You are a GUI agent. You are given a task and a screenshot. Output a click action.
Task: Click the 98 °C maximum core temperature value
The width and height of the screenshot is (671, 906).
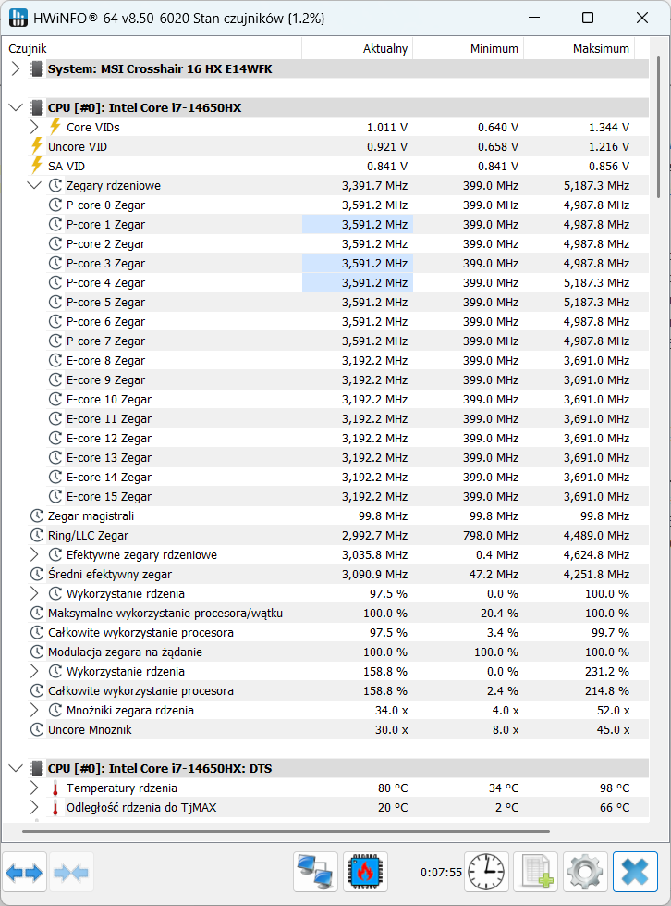[x=615, y=788]
